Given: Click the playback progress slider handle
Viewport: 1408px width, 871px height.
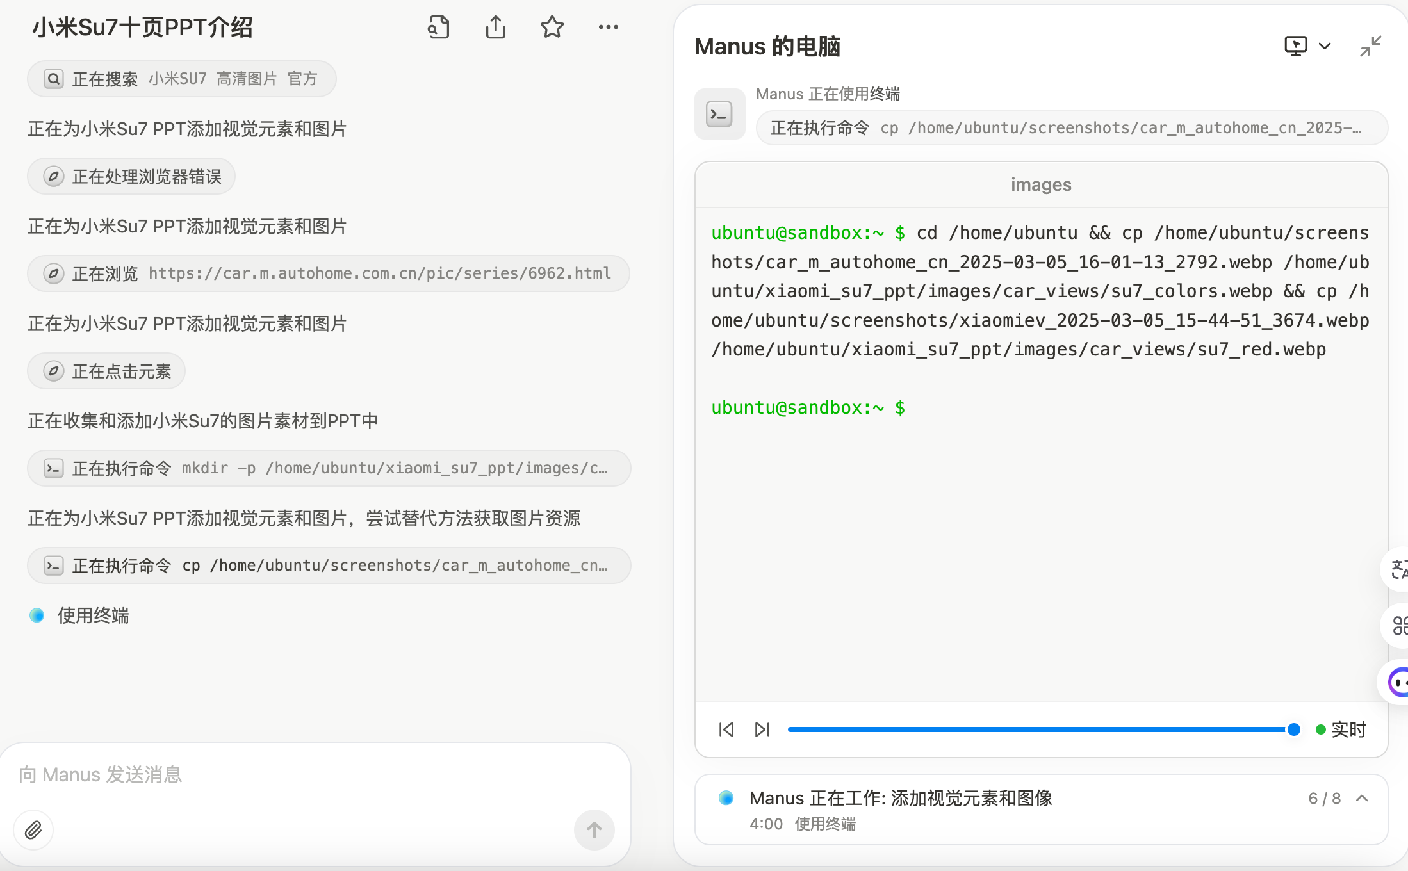Looking at the screenshot, I should (1293, 729).
